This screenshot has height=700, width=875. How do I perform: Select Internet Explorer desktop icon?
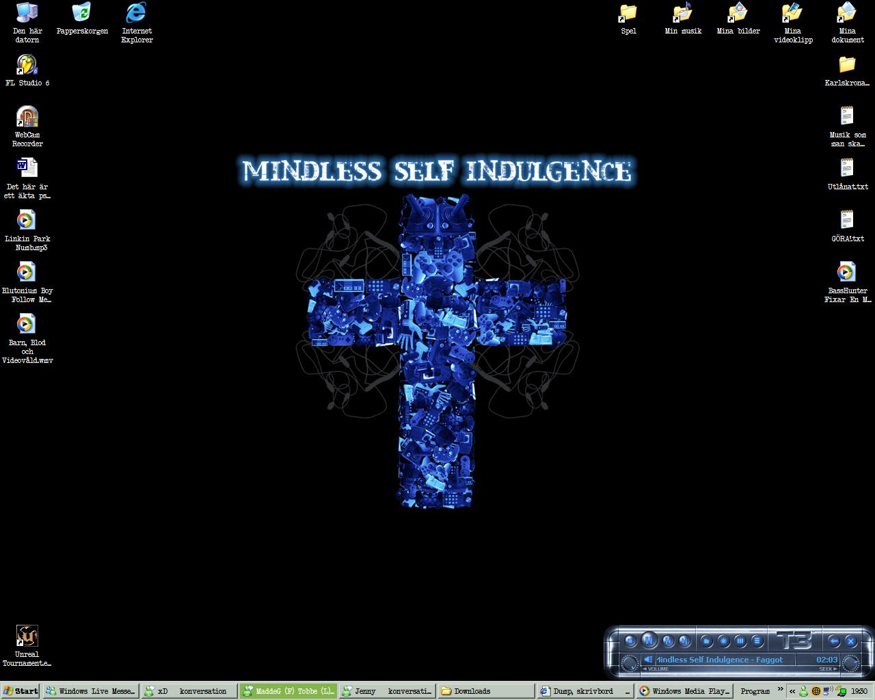pyautogui.click(x=137, y=14)
